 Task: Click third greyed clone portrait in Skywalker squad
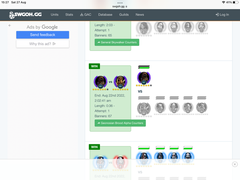pyautogui.click(x=174, y=27)
